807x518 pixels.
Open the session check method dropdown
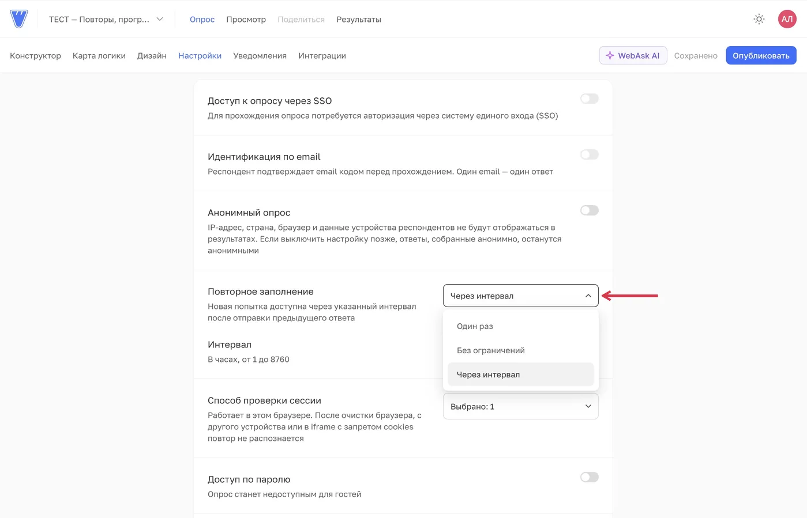coord(521,406)
